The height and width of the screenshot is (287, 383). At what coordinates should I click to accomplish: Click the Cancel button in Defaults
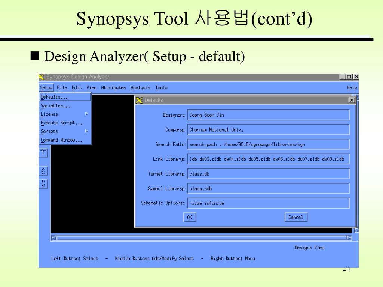pyautogui.click(x=296, y=217)
